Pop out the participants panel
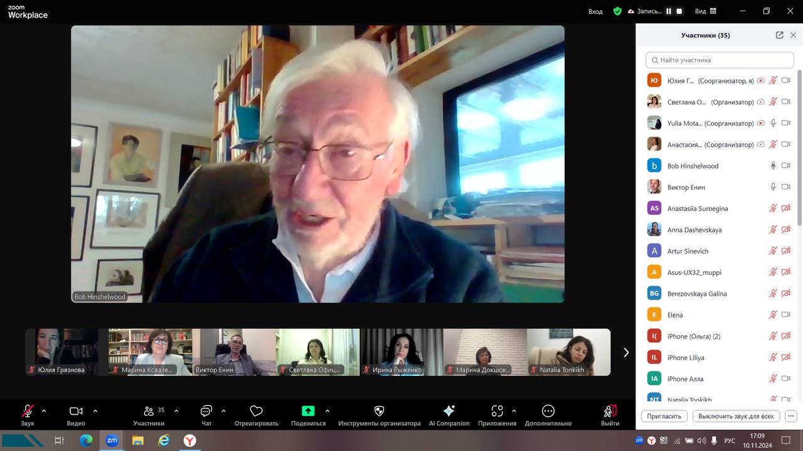This screenshot has height=451, width=803. tap(779, 35)
